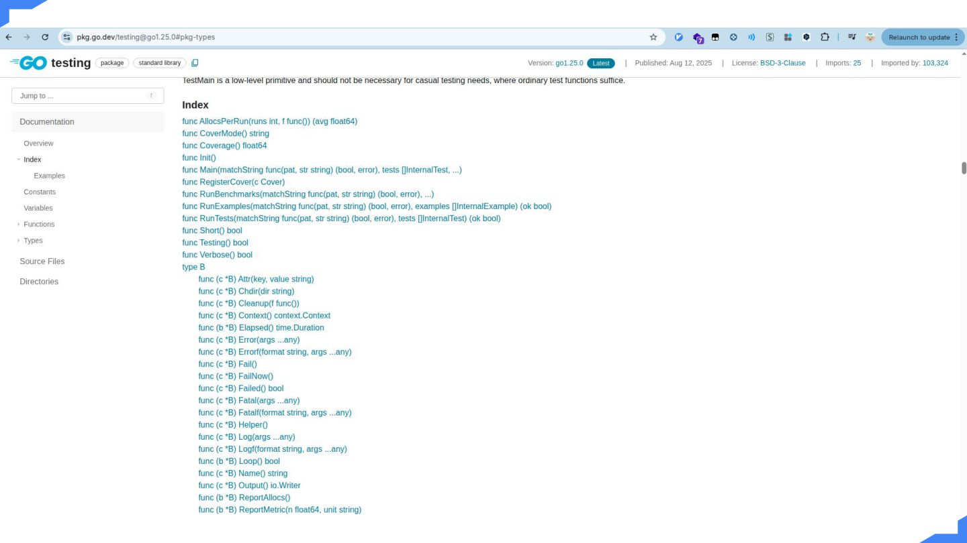The width and height of the screenshot is (967, 543).
Task: Copy the package path with the copy icon
Action: coord(195,63)
